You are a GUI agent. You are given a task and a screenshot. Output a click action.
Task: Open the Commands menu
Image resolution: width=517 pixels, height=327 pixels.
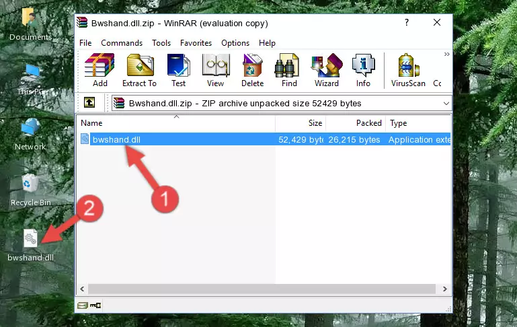click(x=122, y=43)
